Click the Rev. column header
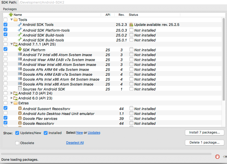227x164 pixels. [121, 15]
